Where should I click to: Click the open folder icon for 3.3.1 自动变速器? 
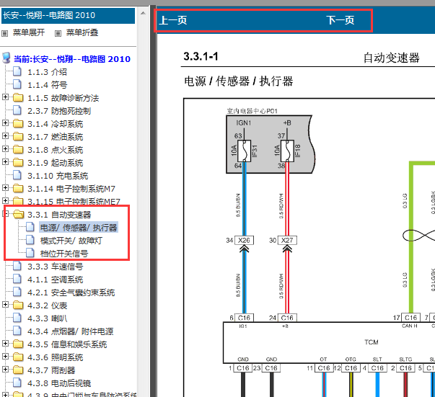19,214
